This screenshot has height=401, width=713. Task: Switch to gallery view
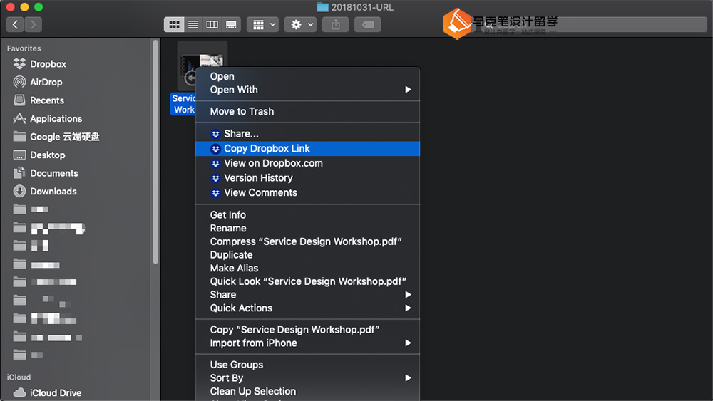tap(231, 24)
